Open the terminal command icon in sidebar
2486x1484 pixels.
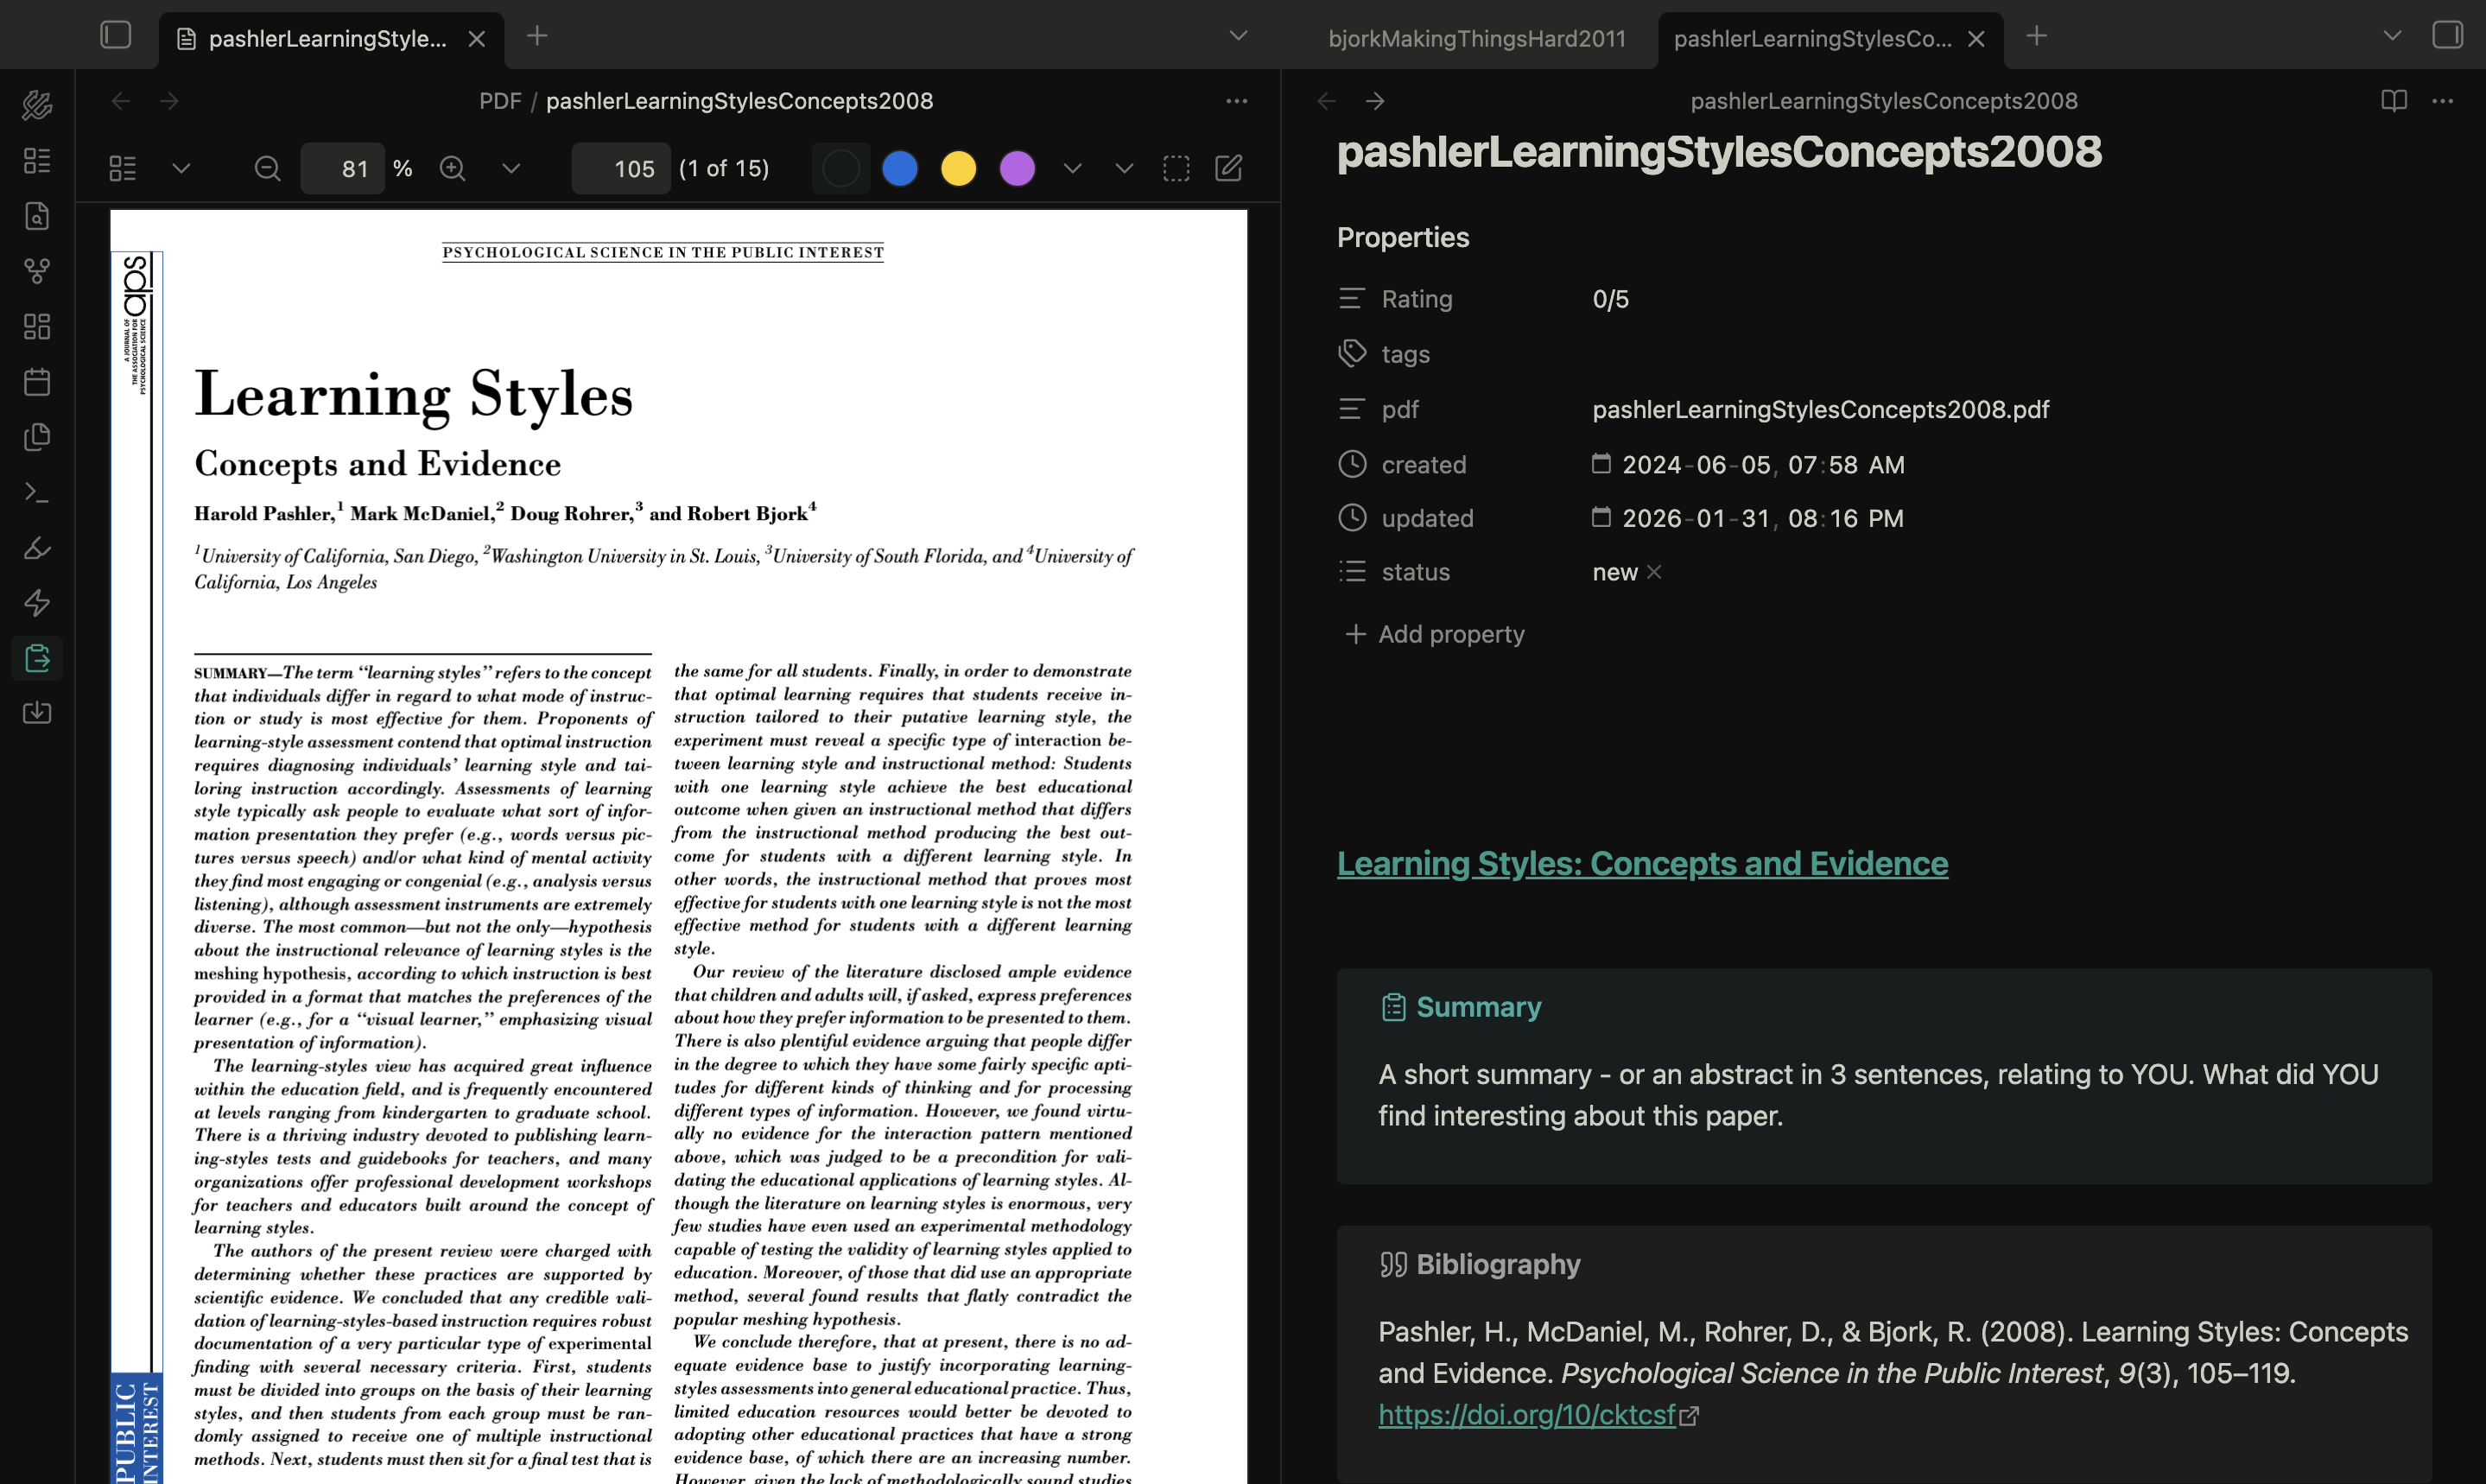pos(37,492)
